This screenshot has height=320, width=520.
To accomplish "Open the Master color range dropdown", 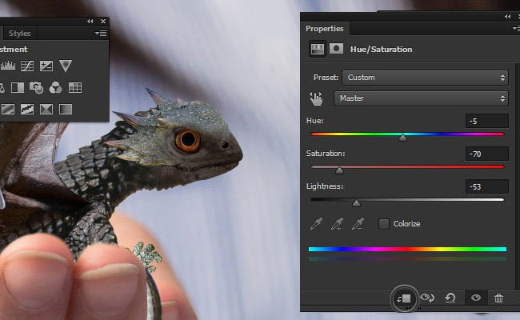I will [421, 98].
